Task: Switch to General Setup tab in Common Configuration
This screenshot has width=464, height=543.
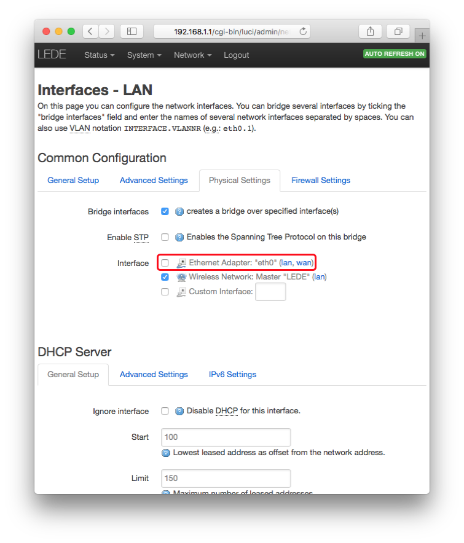Action: (73, 181)
